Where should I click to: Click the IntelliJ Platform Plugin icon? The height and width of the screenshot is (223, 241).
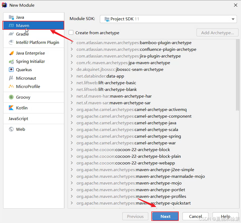[x=11, y=42]
